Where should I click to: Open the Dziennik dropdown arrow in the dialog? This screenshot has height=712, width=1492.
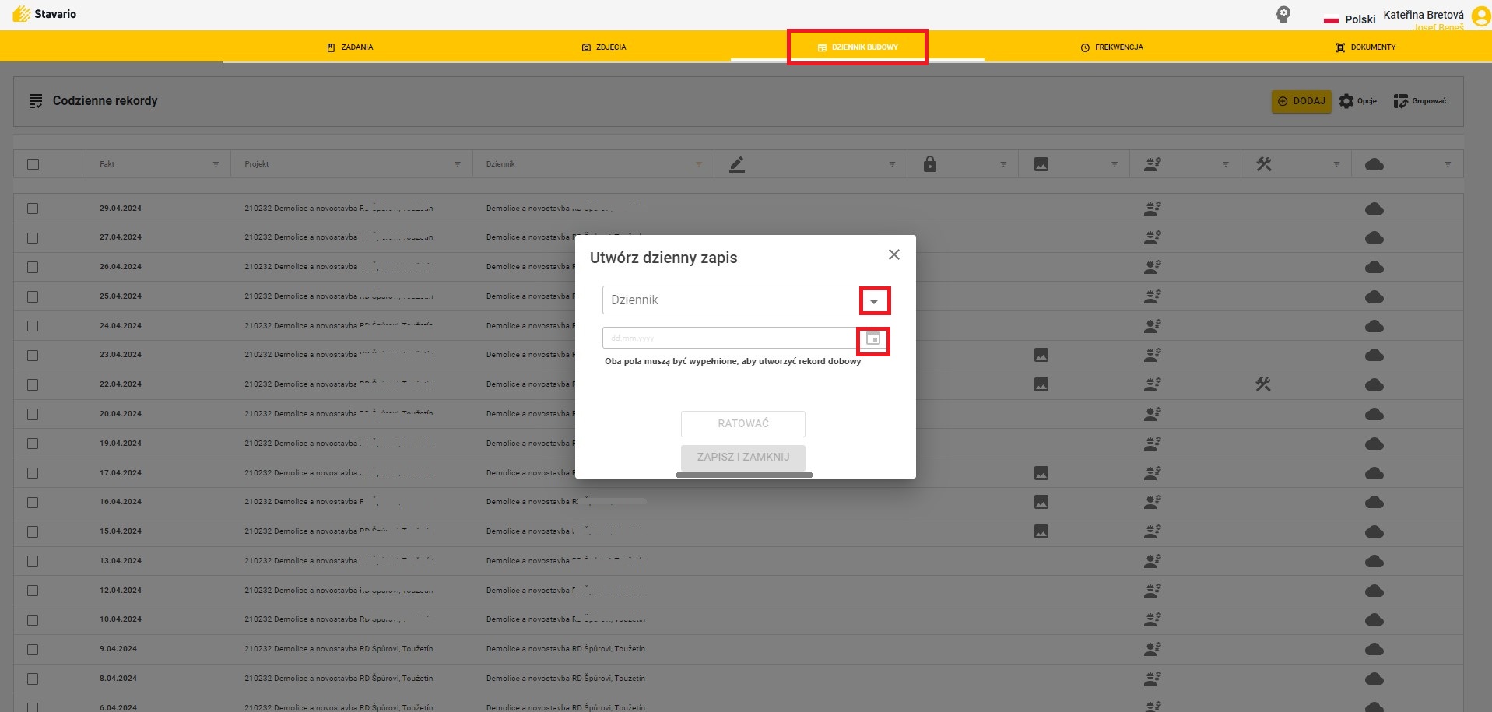pos(874,301)
